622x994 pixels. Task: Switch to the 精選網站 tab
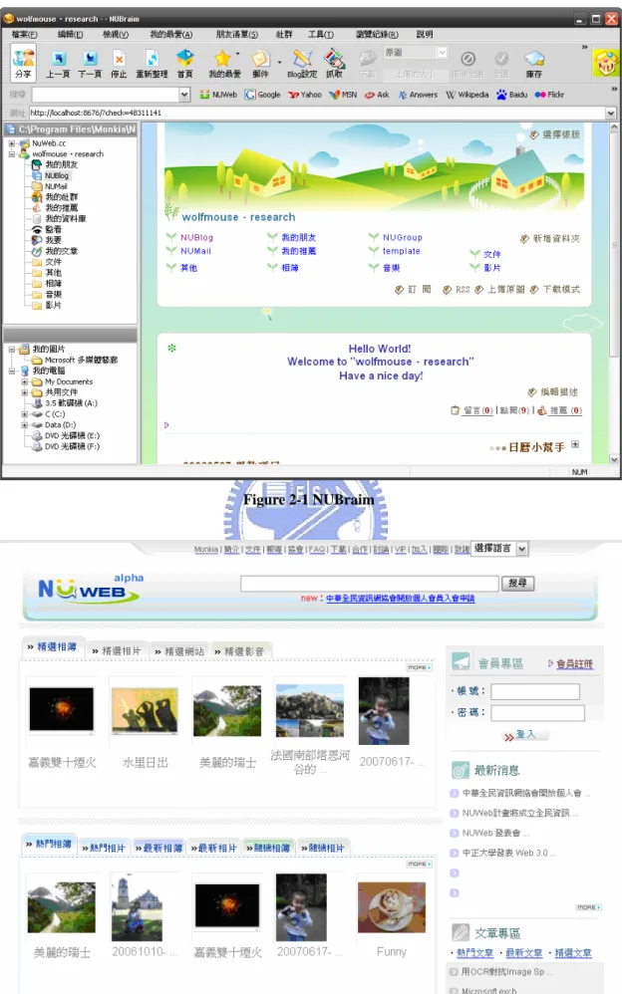click(179, 651)
